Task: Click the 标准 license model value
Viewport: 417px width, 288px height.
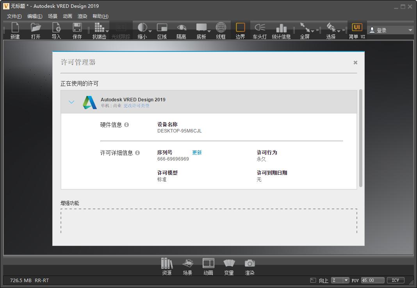Action: pos(162,179)
